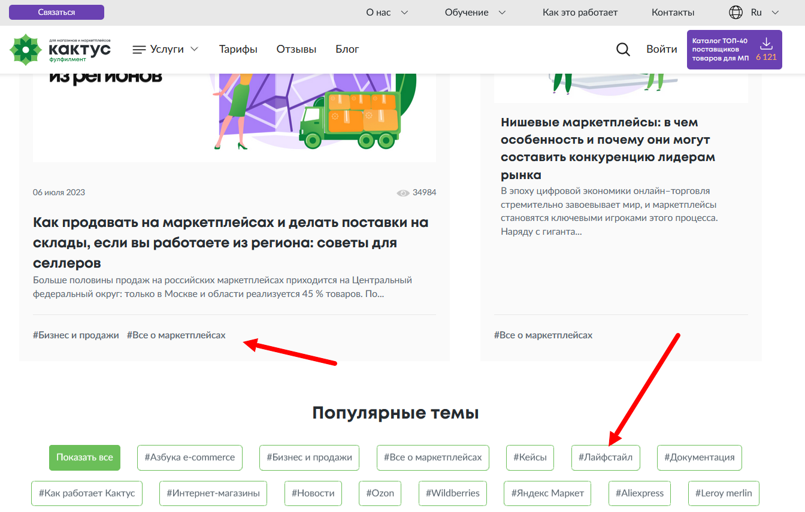Click the Kaktus fulfillment logo
805x512 pixels.
pyautogui.click(x=60, y=49)
